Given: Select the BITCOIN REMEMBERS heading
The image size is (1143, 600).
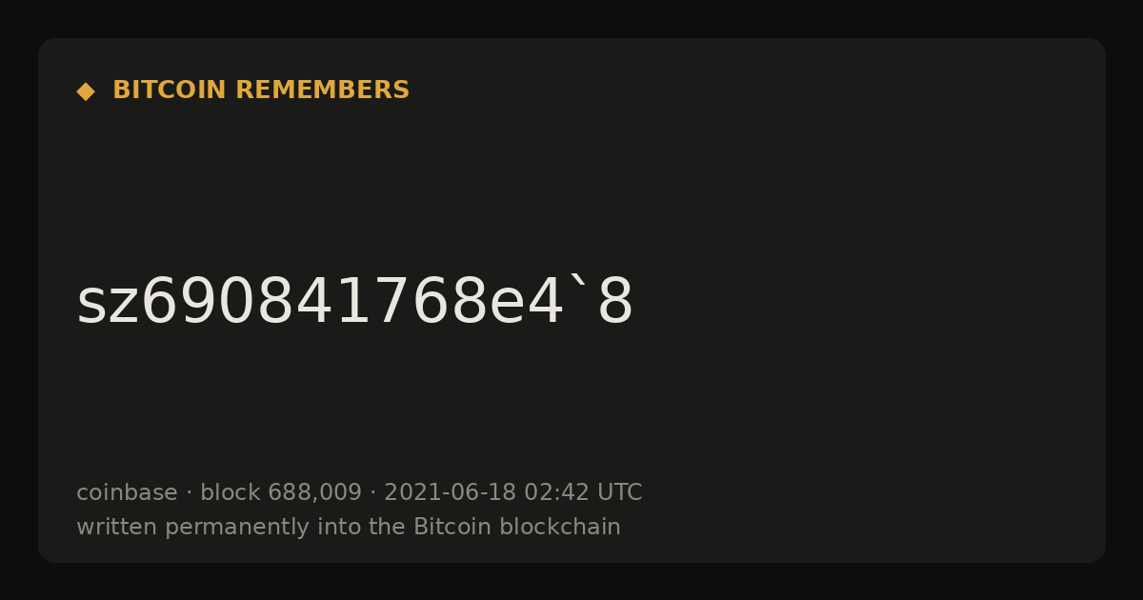Looking at the screenshot, I should 261,90.
